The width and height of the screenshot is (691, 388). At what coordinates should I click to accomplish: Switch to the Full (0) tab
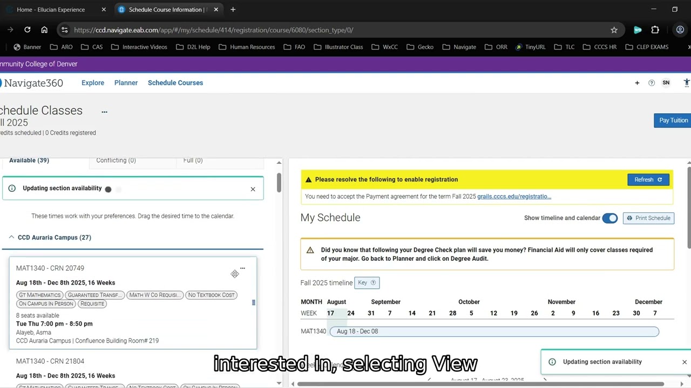[x=193, y=160]
